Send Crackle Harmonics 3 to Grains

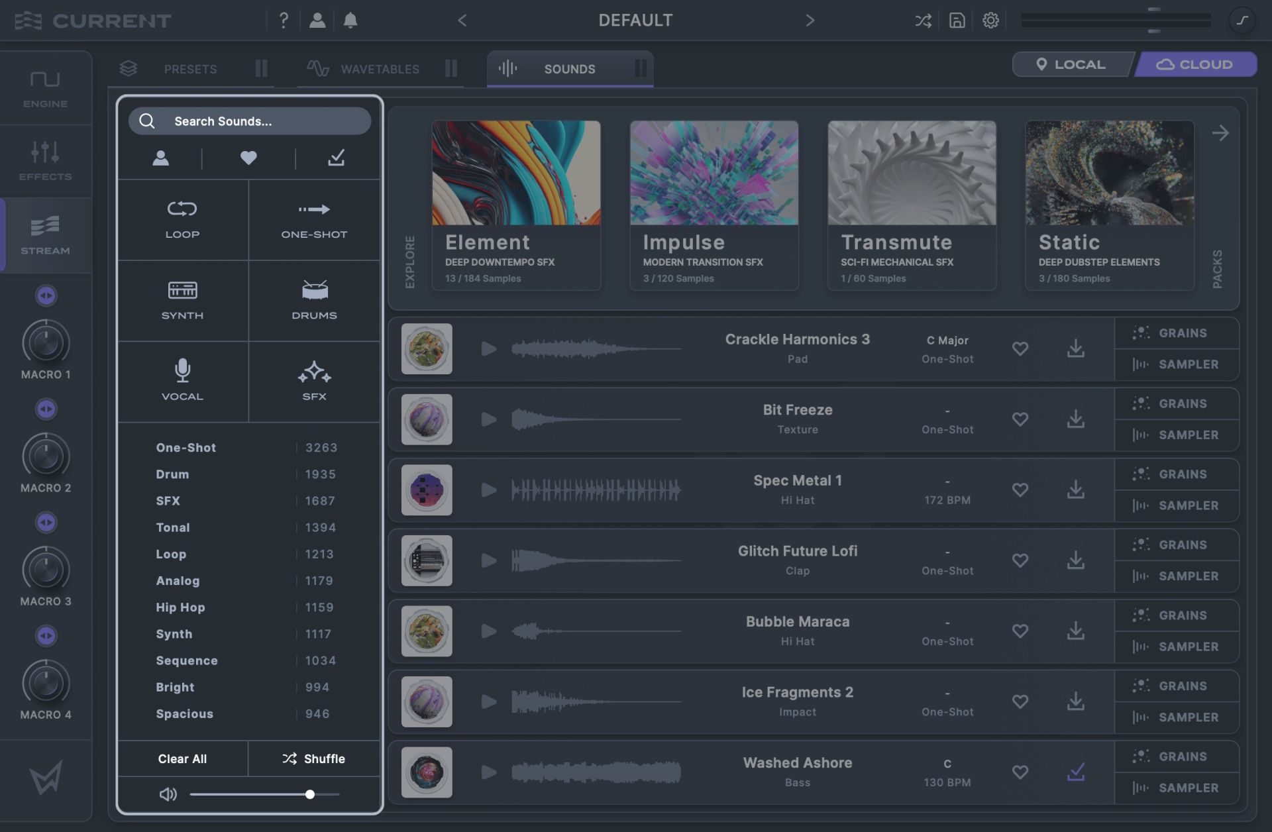1177,333
